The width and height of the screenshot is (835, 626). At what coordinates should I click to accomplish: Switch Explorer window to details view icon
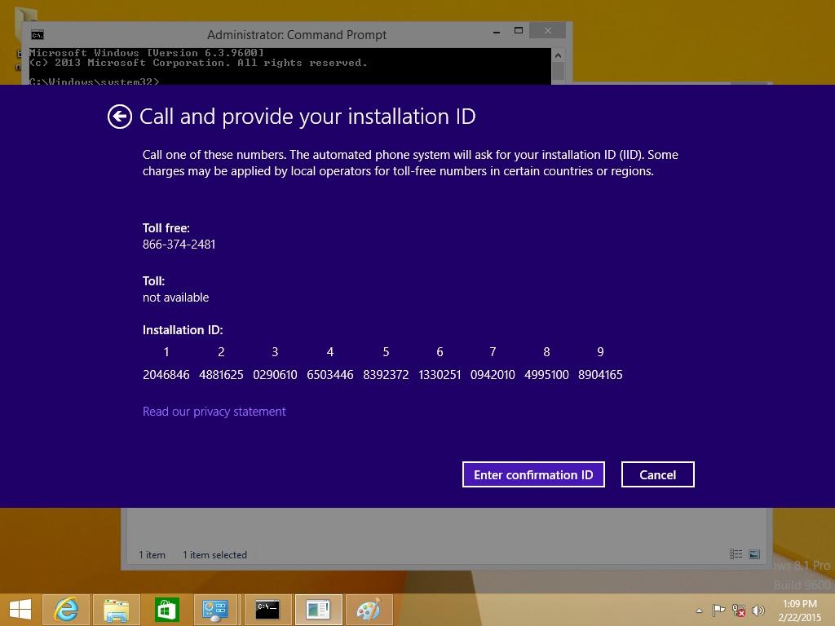[x=736, y=554]
